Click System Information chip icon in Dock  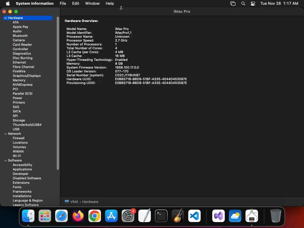(252, 216)
